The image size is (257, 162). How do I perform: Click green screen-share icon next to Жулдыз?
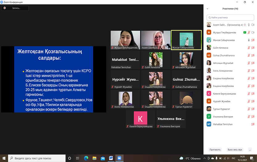click(x=245, y=32)
